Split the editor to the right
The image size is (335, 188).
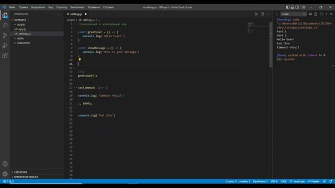[x=262, y=14]
